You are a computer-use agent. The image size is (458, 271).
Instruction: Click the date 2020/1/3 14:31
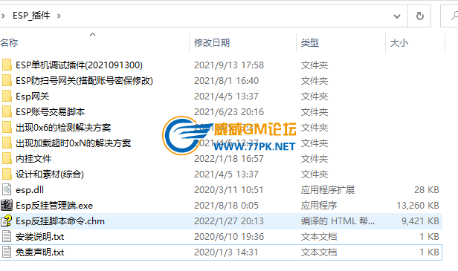226,252
